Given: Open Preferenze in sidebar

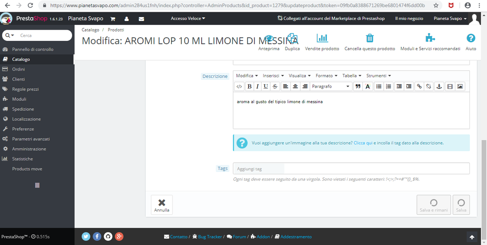Looking at the screenshot, I should [37, 129].
